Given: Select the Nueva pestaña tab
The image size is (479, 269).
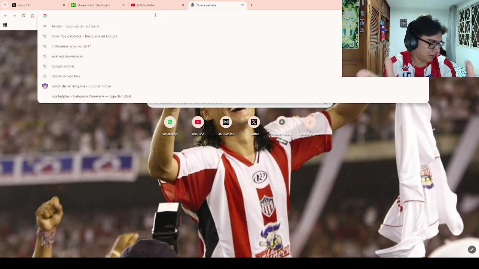Looking at the screenshot, I should pos(217,5).
